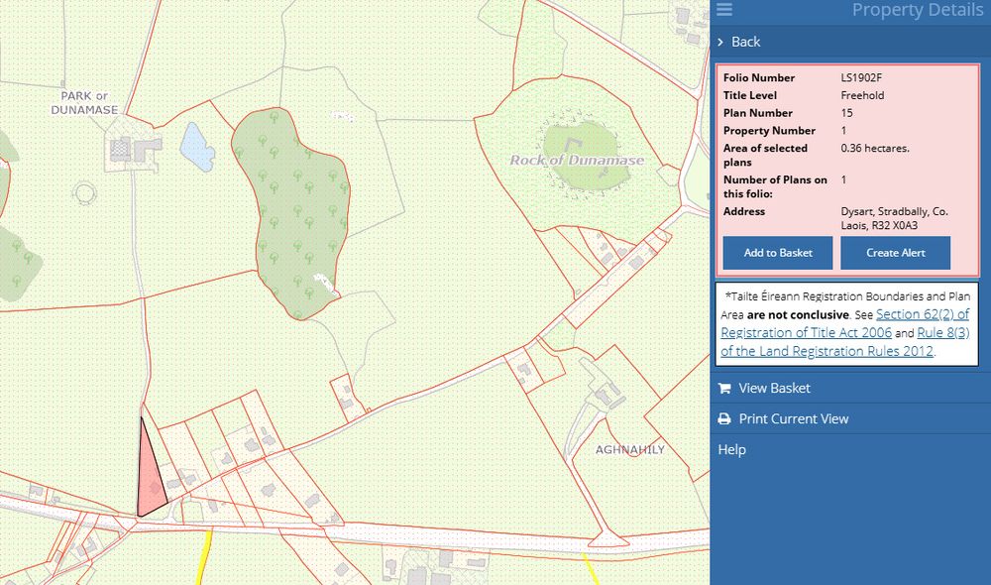Screen dimensions: 991x585
Task: Click the folio number LS1902F value
Action: pos(859,77)
